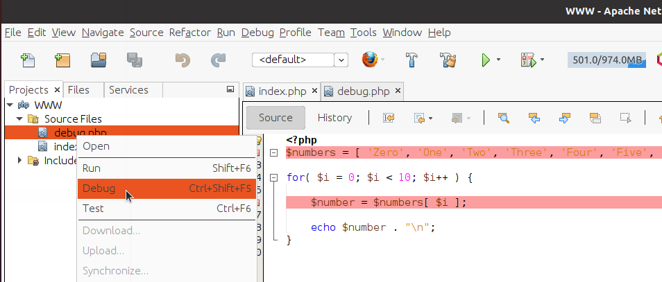Click the Find Selection magnifier icon

503,118
